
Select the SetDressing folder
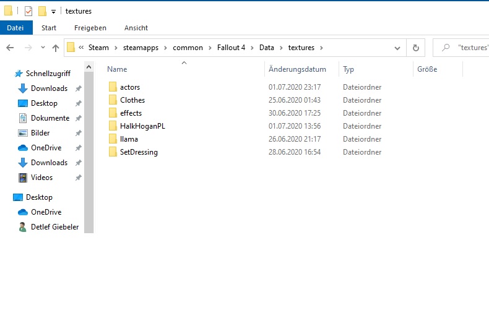pos(139,152)
